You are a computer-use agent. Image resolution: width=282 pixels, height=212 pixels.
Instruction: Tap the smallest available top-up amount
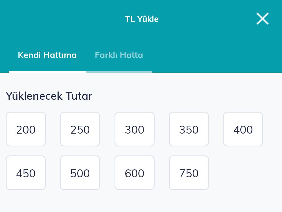pos(26,129)
